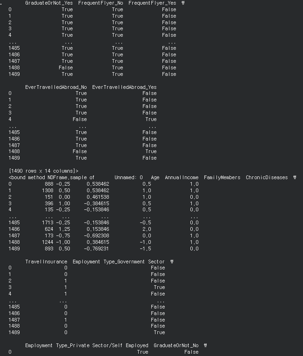Select the TravelInsurance column header
The image size is (303, 356).
pyautogui.click(x=46, y=262)
